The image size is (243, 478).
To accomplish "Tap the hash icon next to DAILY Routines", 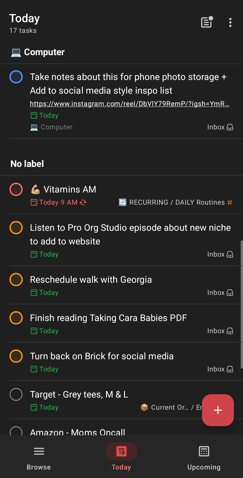I will coord(230,202).
